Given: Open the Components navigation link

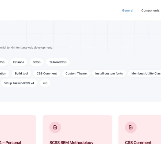Looking at the screenshot, I should coord(150,11).
